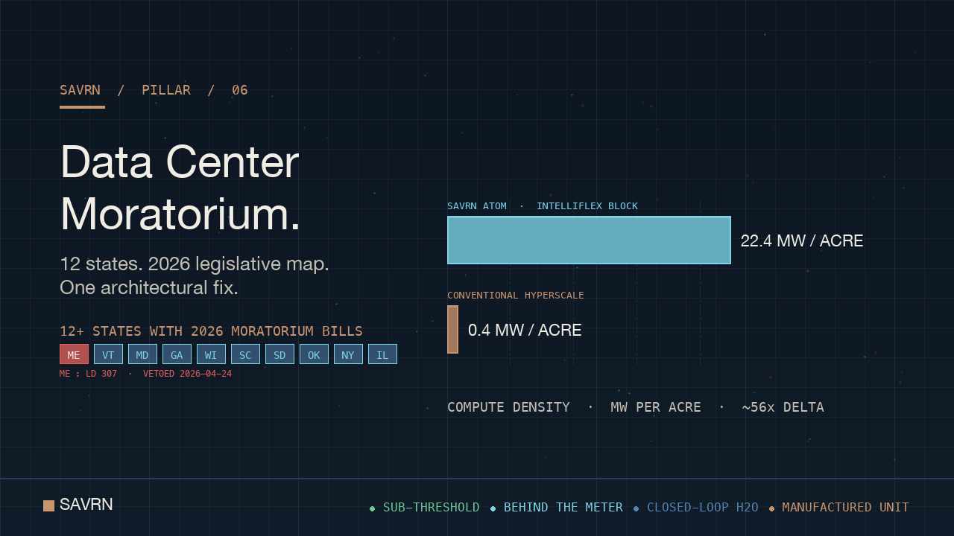Screen dimensions: 954x536
Task: Select the VT state chip
Action: click(108, 354)
